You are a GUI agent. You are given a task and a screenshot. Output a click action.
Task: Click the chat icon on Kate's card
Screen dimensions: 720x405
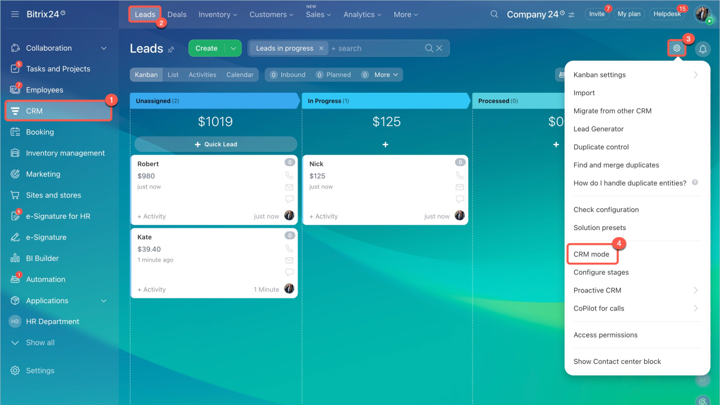[x=289, y=272]
